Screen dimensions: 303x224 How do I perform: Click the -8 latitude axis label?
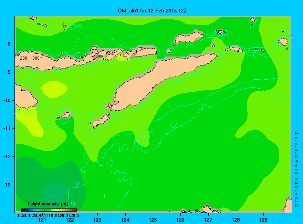(x=8, y=44)
